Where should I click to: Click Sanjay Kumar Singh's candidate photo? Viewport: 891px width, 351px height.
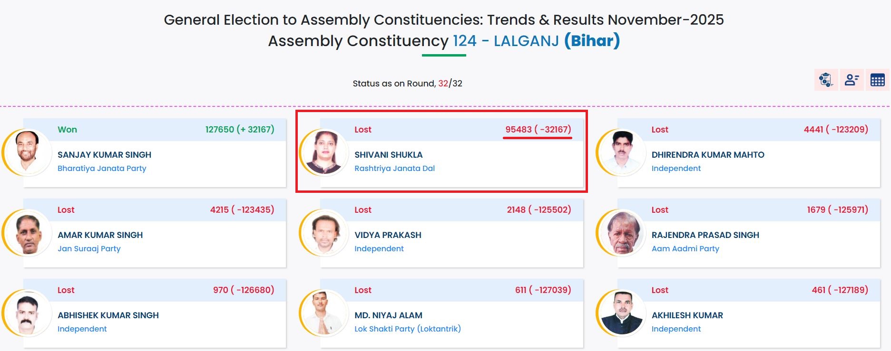[29, 152]
